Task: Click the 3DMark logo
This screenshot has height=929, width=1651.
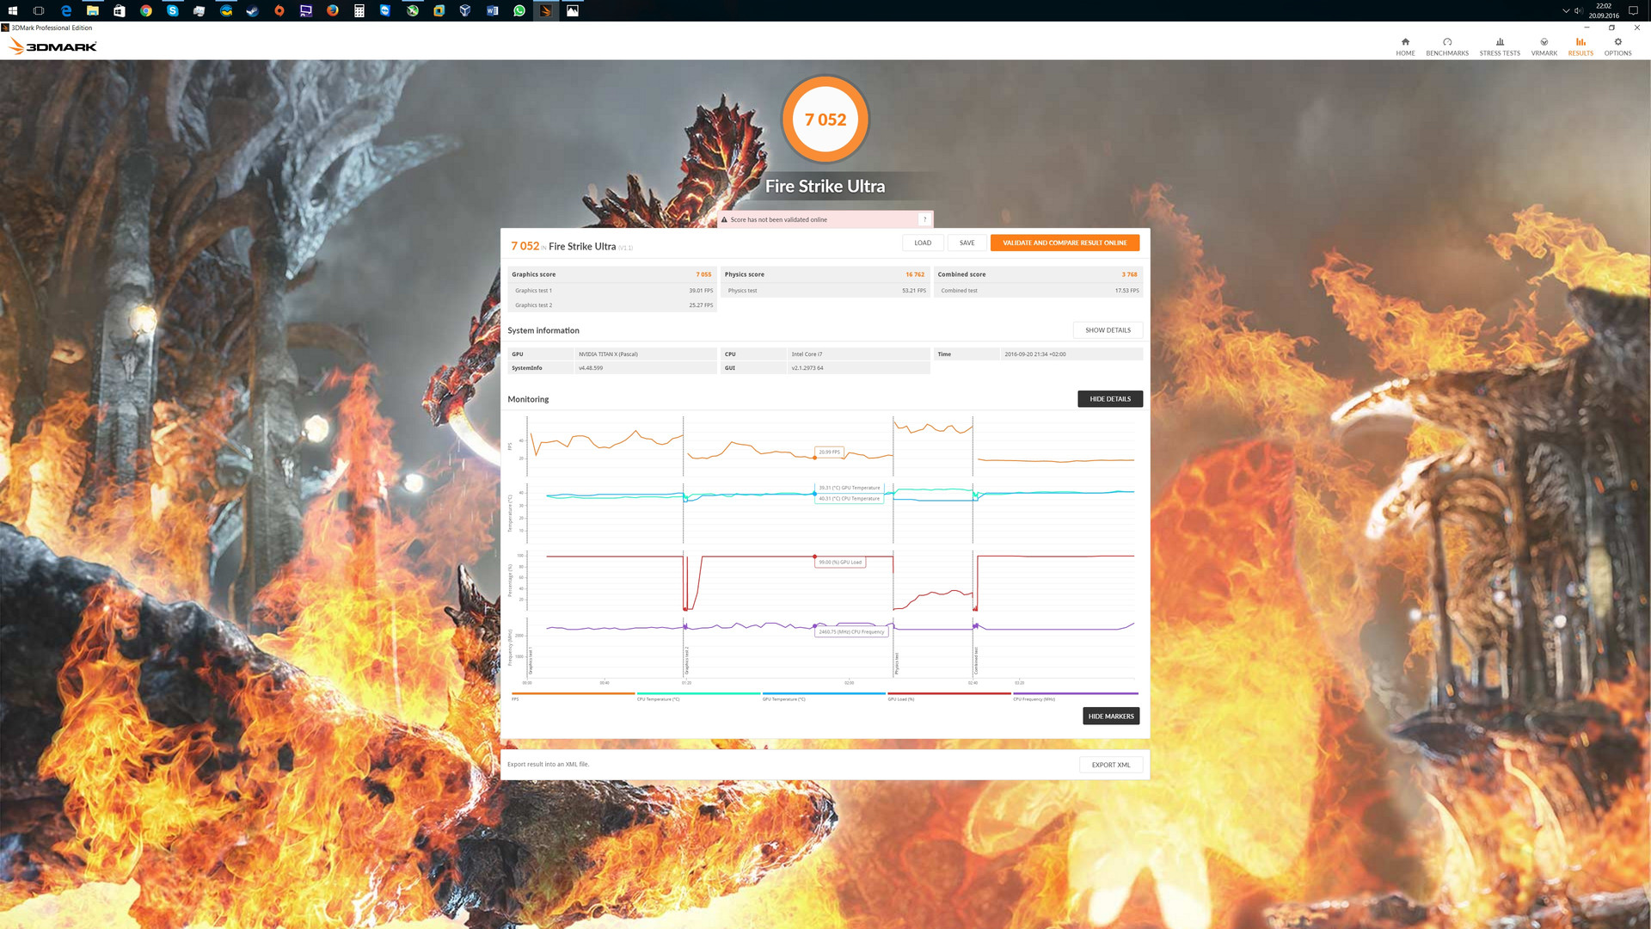Action: tap(53, 46)
